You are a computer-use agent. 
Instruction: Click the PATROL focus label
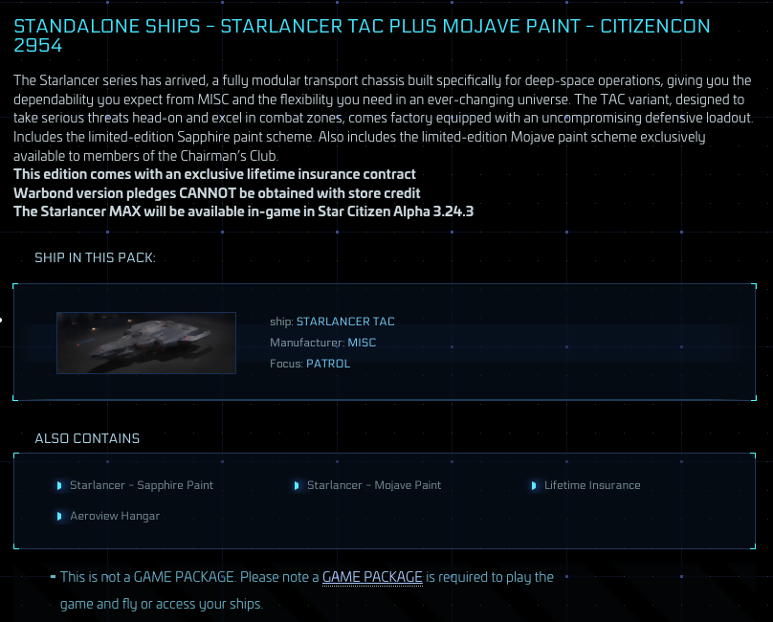(328, 364)
